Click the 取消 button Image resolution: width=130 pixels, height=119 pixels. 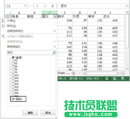(x=48, y=113)
